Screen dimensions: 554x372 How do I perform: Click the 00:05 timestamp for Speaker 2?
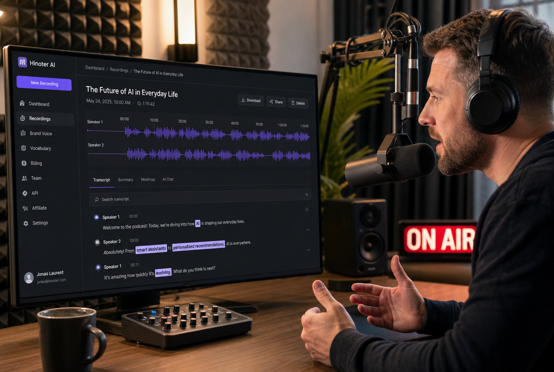click(134, 240)
